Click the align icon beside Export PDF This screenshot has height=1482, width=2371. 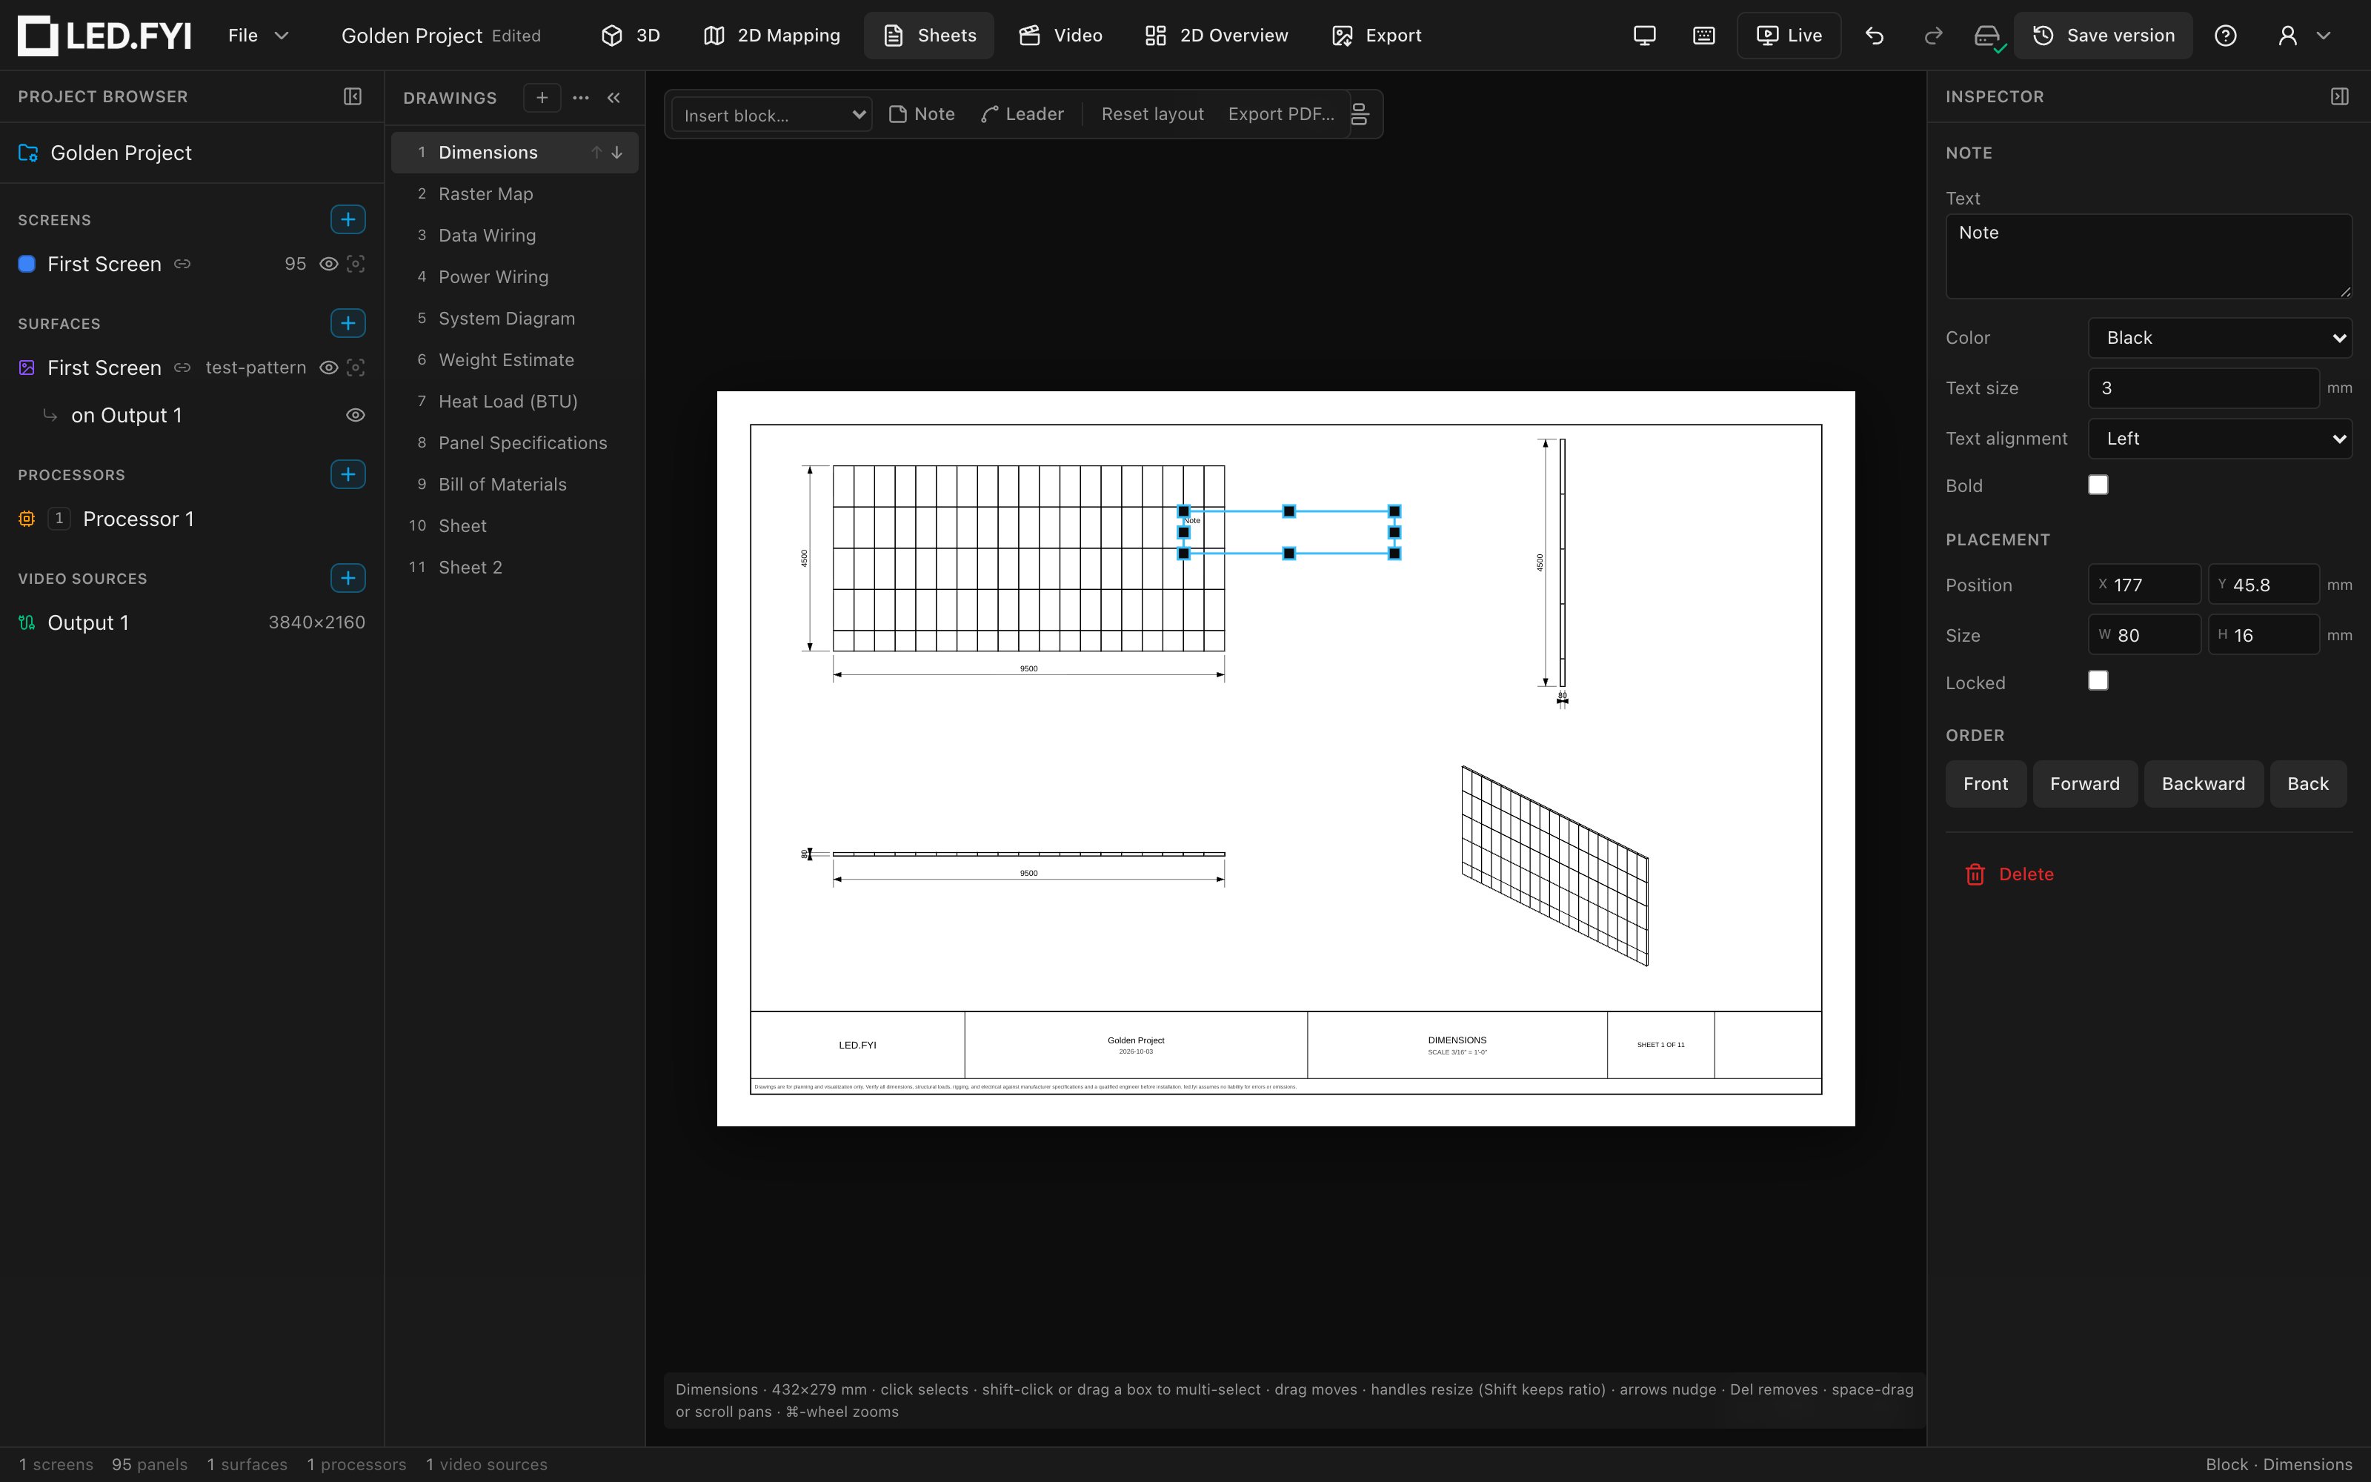[x=1360, y=115]
